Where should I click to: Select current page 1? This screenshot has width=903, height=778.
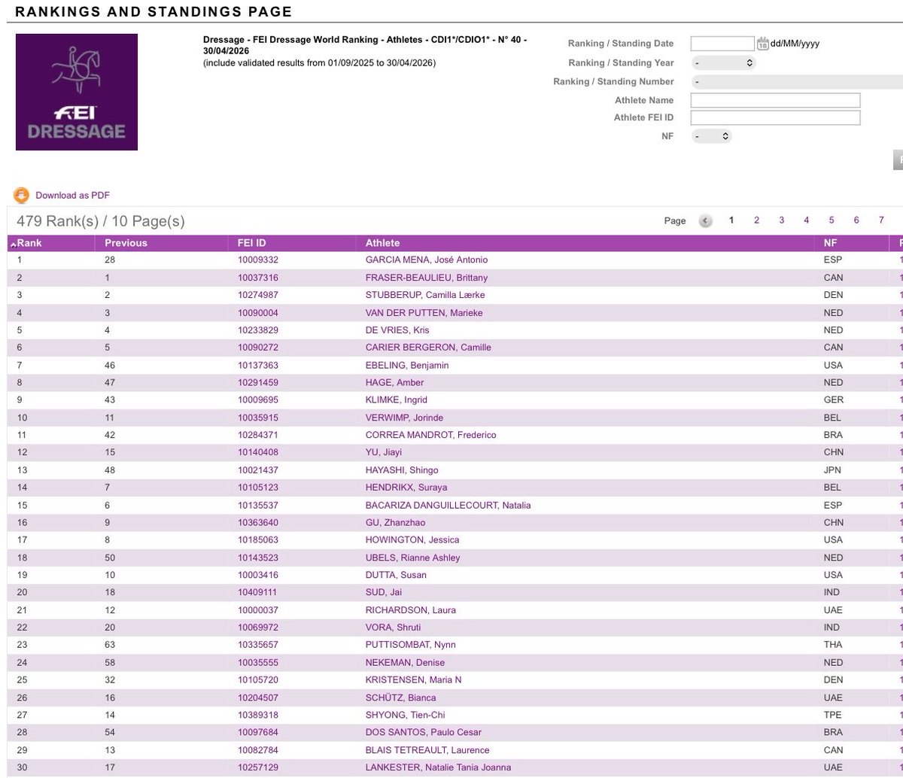(731, 220)
